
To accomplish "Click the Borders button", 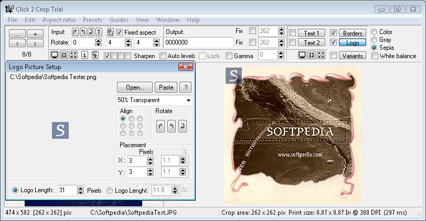I will [x=353, y=33].
